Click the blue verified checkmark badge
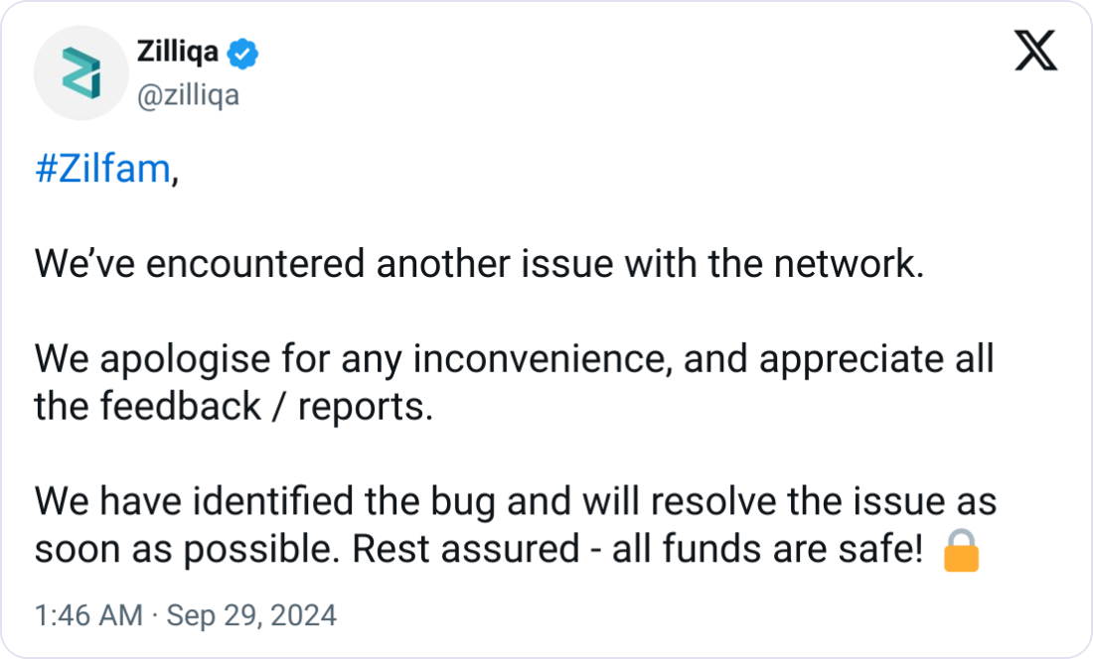Viewport: 1093px width, 659px height. pyautogui.click(x=242, y=54)
